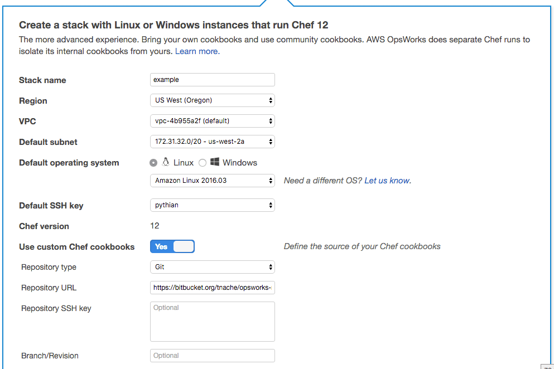Open the VPC dropdown

[212, 121]
